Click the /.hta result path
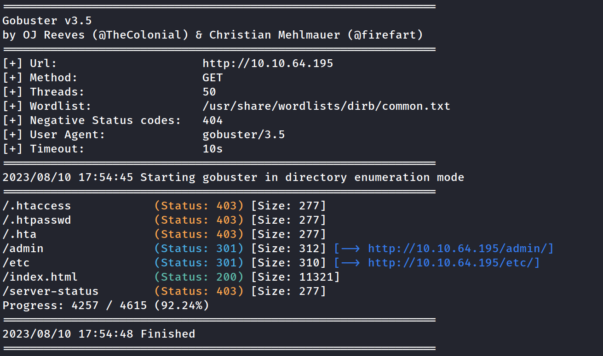The height and width of the screenshot is (356, 603). [x=19, y=234]
